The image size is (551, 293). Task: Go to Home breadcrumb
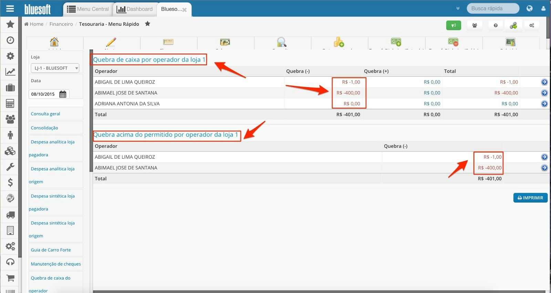pos(34,24)
